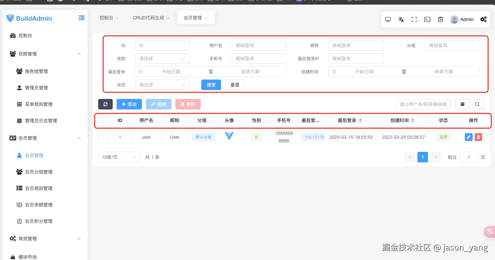Focus quick search by username/nickname field
The width and height of the screenshot is (495, 260).
[423, 104]
